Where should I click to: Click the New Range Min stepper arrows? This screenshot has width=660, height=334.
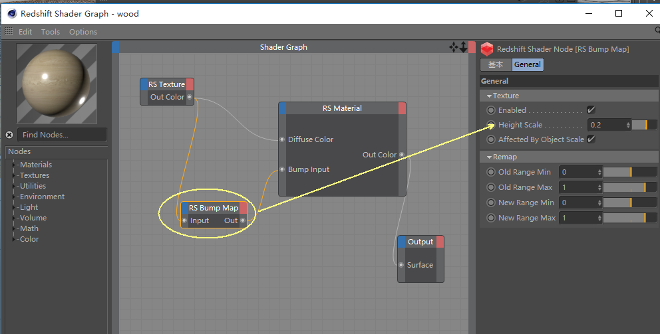(x=599, y=203)
